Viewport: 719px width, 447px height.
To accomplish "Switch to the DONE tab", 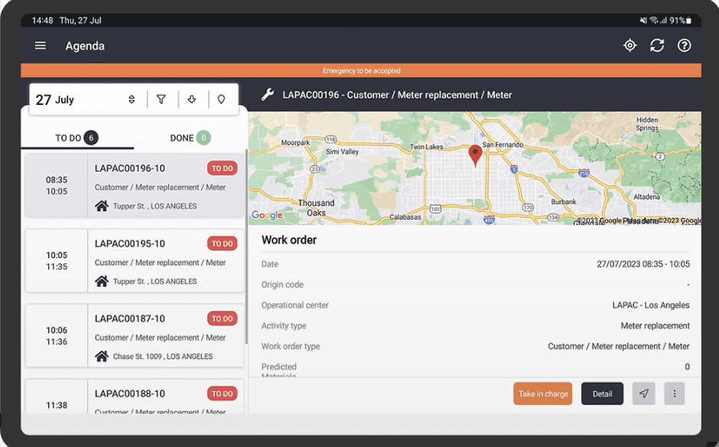I will pyautogui.click(x=190, y=138).
